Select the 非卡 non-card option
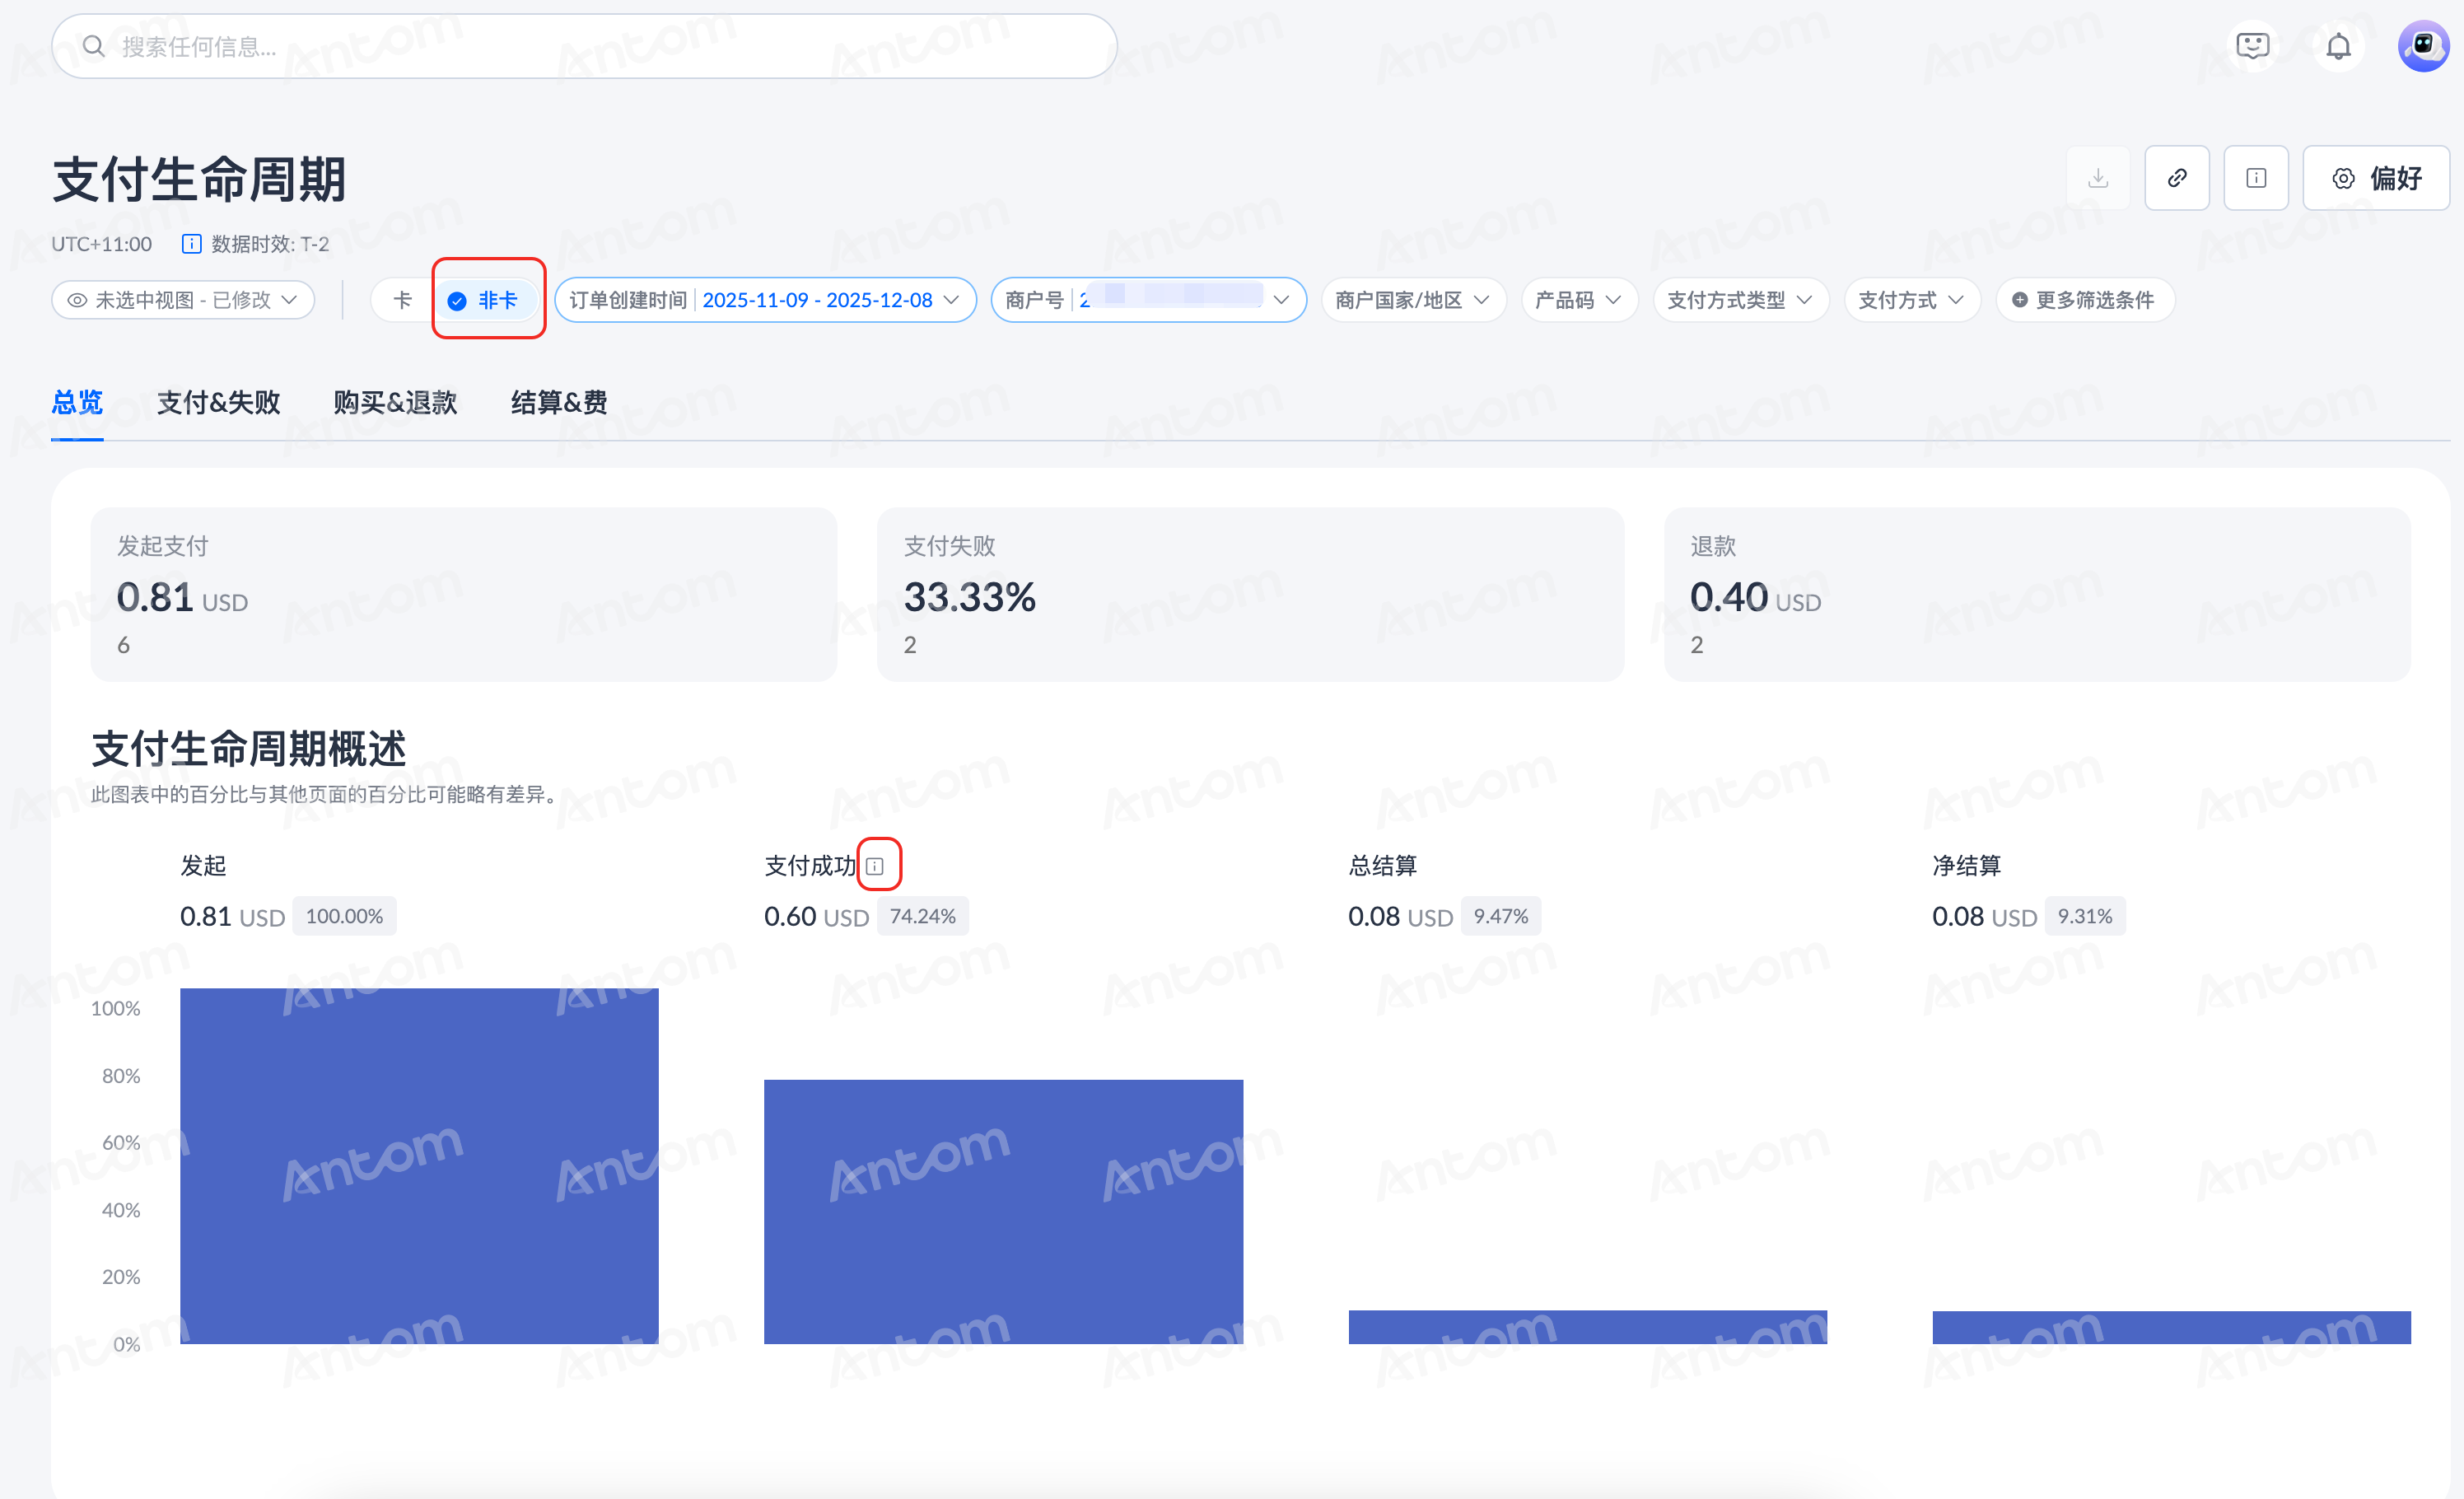Image resolution: width=2464 pixels, height=1499 pixels. coord(485,300)
